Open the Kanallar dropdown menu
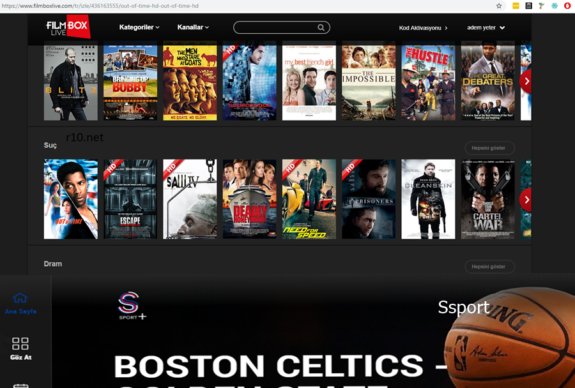 pos(193,27)
